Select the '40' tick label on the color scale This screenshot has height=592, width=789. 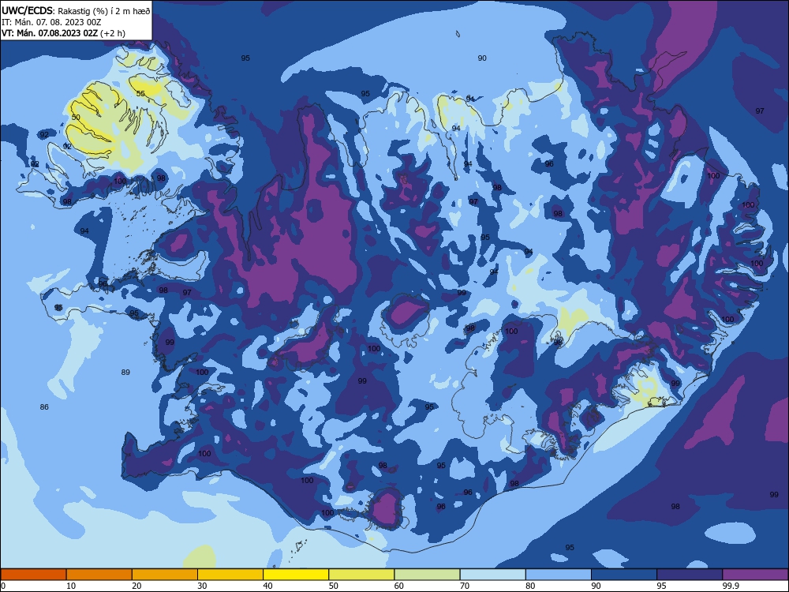click(x=268, y=586)
